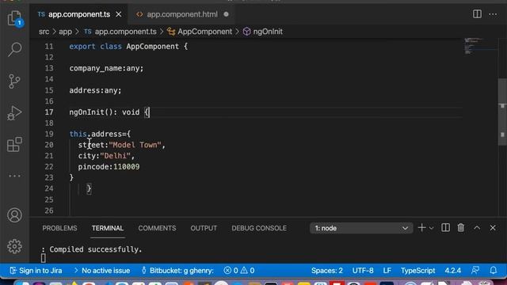507x285 pixels.
Task: Open notifications bell in status bar
Action: click(493, 271)
